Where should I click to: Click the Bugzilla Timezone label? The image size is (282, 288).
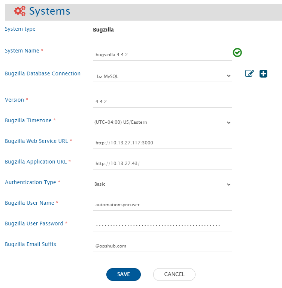(28, 120)
